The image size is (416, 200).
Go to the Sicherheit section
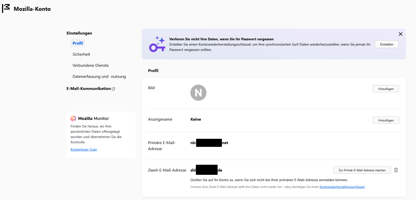click(81, 54)
